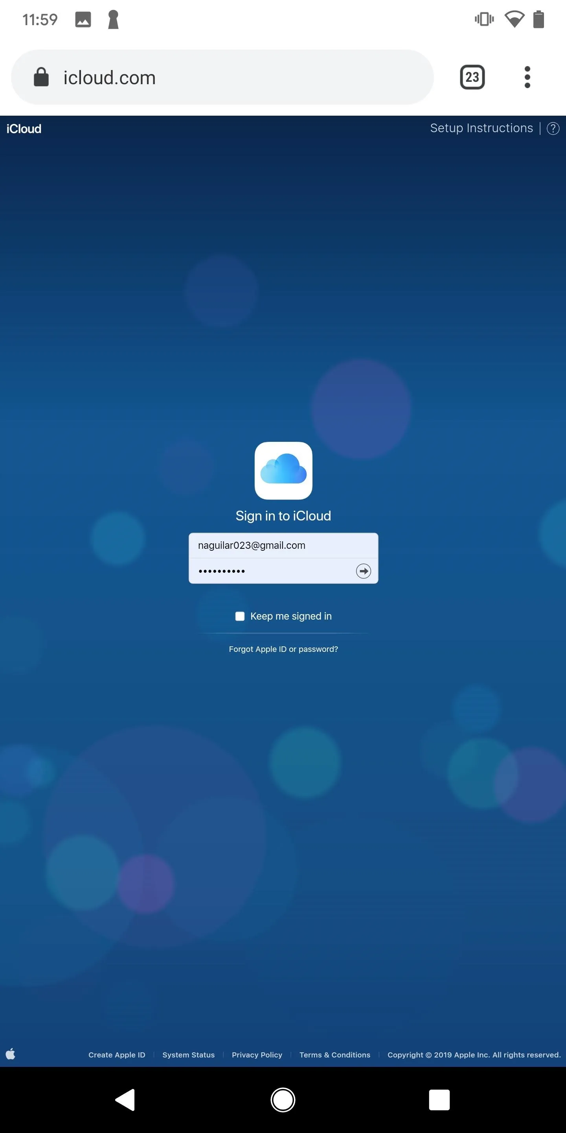This screenshot has width=566, height=1133.
Task: Tap the keyhole notification icon in status bar
Action: [x=113, y=19]
